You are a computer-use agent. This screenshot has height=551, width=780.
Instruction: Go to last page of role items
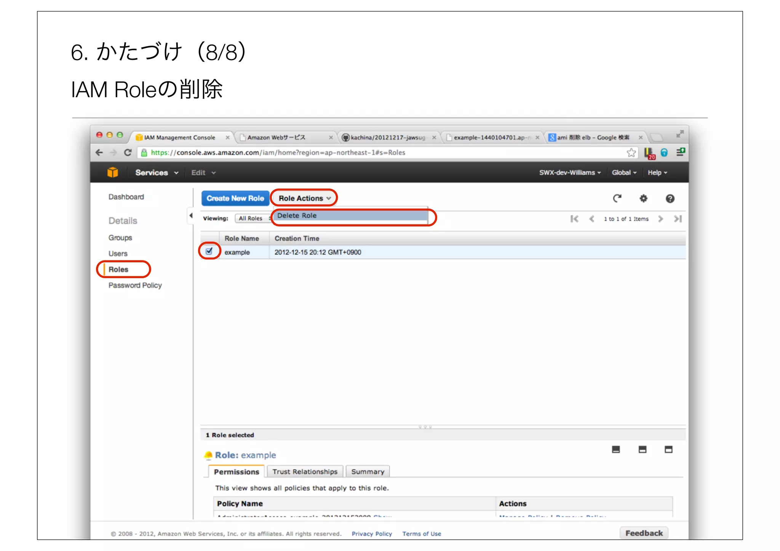tap(678, 219)
